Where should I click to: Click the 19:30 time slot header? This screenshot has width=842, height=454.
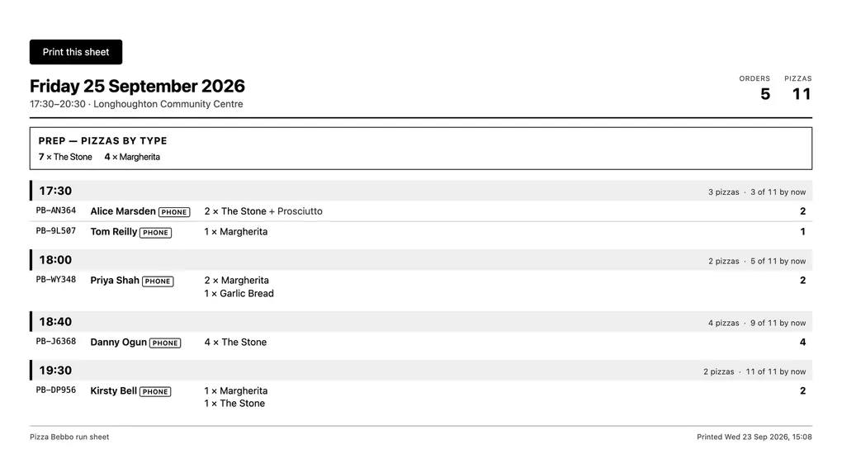[421, 371]
